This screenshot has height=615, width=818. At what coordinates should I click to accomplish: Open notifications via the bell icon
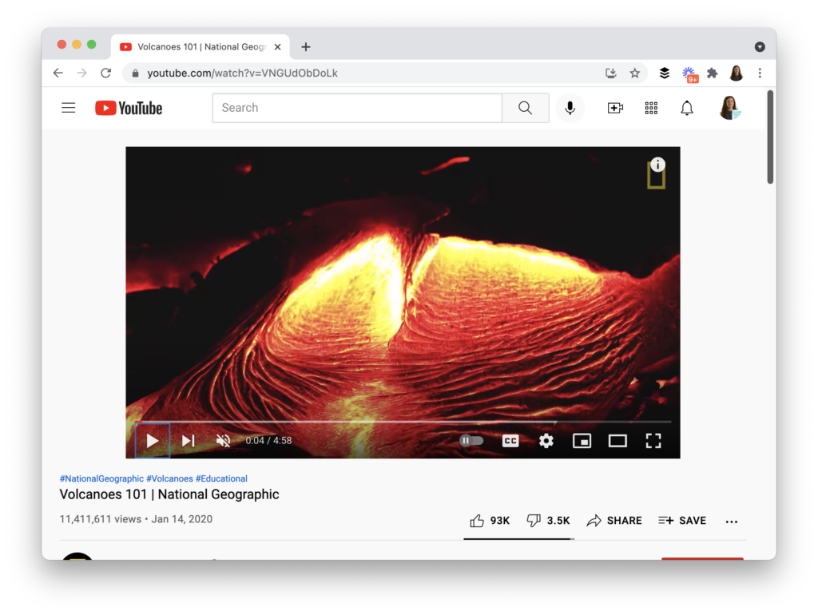pyautogui.click(x=686, y=107)
